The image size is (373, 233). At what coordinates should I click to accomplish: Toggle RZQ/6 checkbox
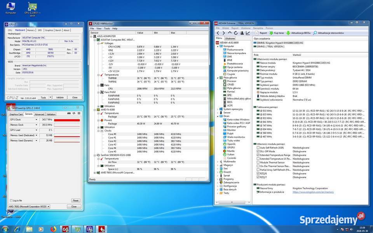click(258, 174)
